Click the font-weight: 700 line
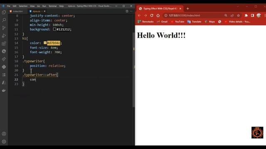This screenshot has width=266, height=149. coord(46,52)
